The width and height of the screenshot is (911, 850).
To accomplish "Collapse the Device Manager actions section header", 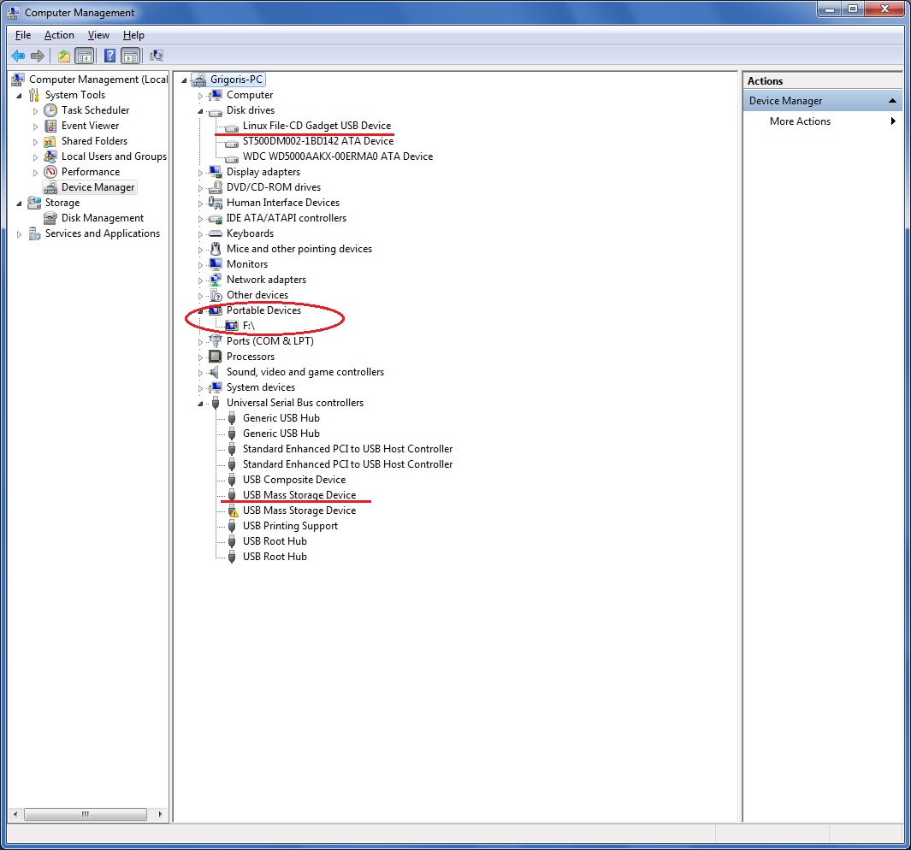I will tap(893, 101).
